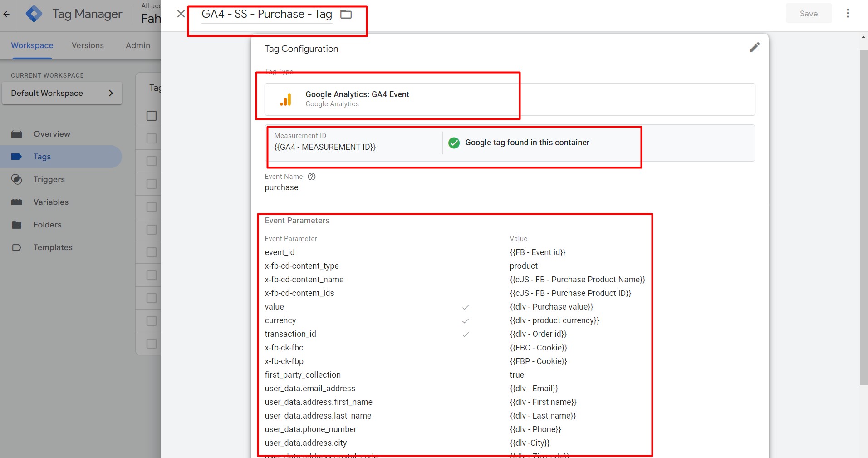Click the vertical scrollbar of editor panel
868x458 pixels.
tap(863, 218)
